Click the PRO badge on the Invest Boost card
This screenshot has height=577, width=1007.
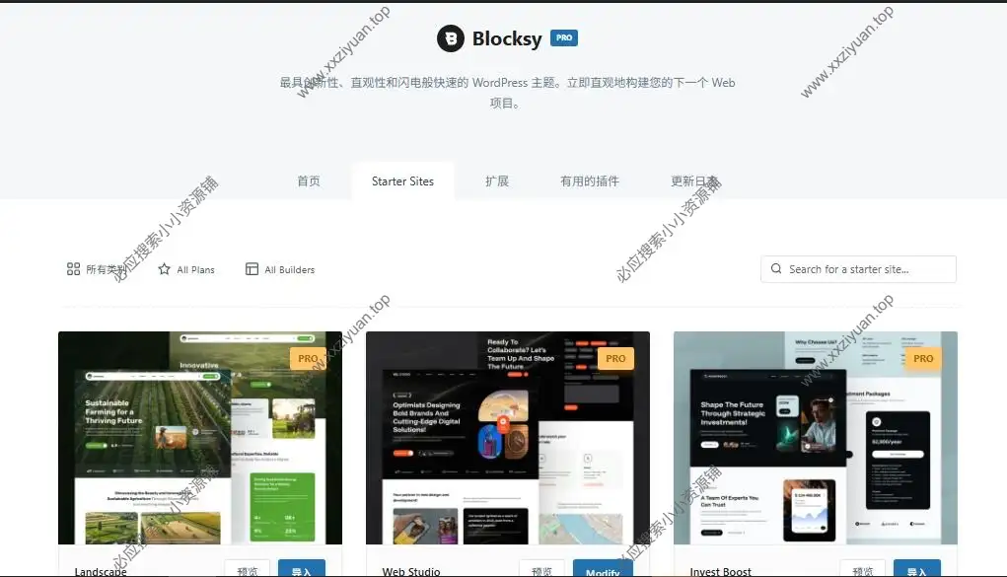(923, 358)
